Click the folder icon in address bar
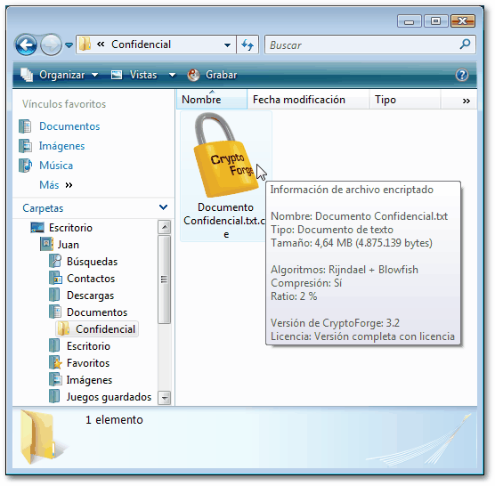 [85, 45]
